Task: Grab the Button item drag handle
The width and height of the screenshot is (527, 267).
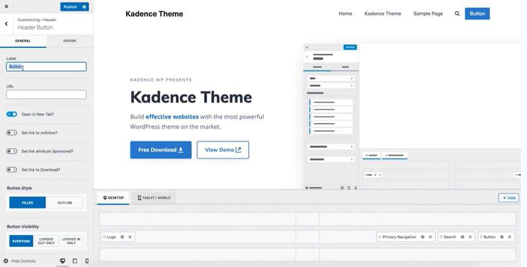Action: (481, 237)
